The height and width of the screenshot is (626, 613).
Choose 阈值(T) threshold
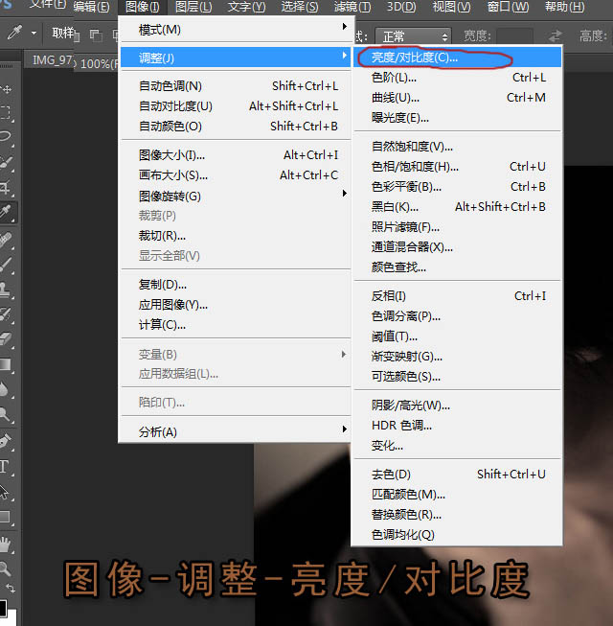coord(457,336)
